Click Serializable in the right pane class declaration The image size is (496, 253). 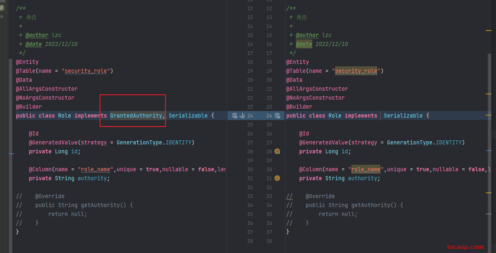click(x=403, y=116)
